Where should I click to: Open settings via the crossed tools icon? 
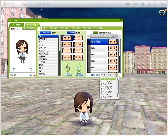[x=149, y=4]
